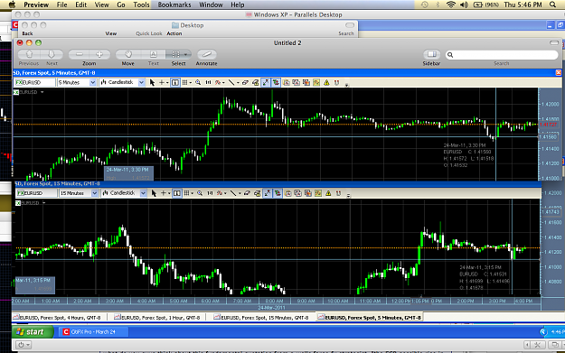Select trend line tool in 15 Minutes chart toolbar
Viewport: 565px width, 353px height.
pos(233,193)
